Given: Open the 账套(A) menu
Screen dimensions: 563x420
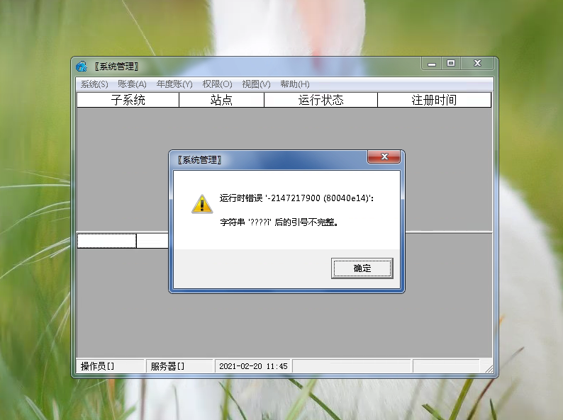Looking at the screenshot, I should [x=132, y=84].
